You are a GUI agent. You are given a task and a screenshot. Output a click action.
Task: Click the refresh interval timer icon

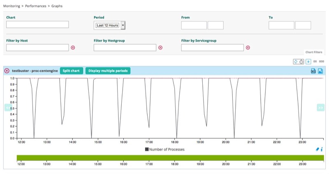[x=301, y=61]
